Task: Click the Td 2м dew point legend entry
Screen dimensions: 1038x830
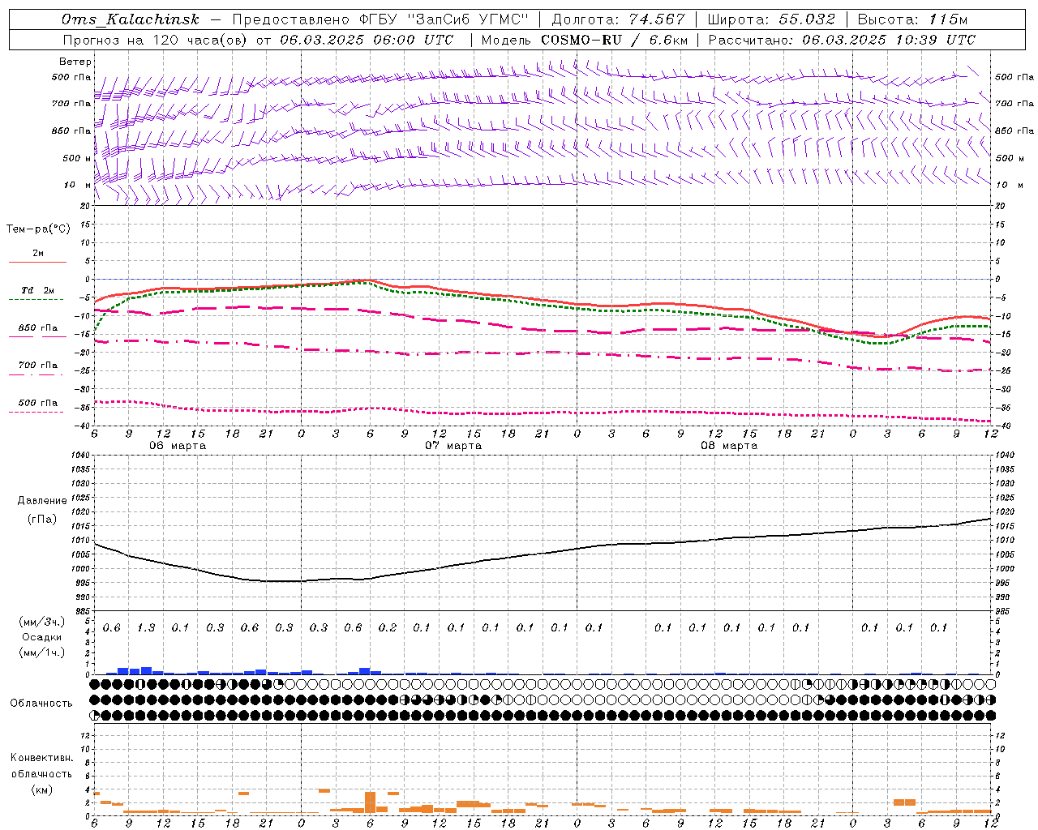Action: 38,290
